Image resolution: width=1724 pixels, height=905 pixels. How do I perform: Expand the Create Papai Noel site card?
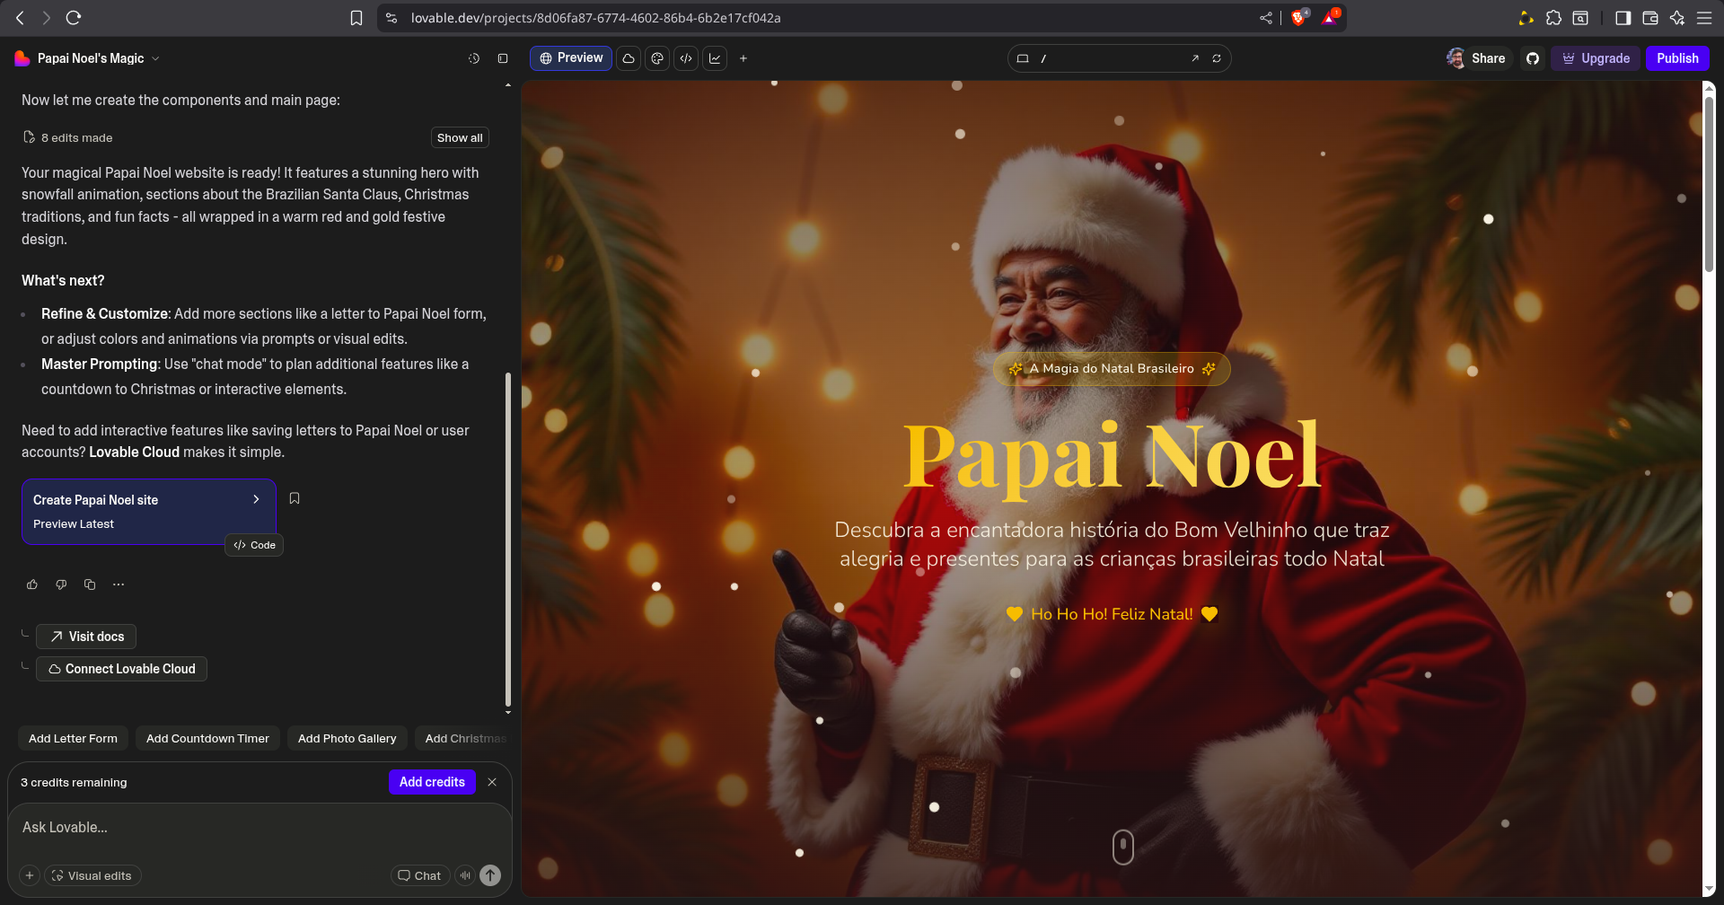256,499
